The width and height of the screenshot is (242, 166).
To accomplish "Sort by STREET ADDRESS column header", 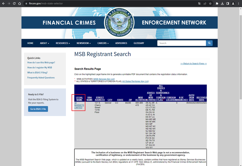I will pyautogui.click(x=100, y=99).
